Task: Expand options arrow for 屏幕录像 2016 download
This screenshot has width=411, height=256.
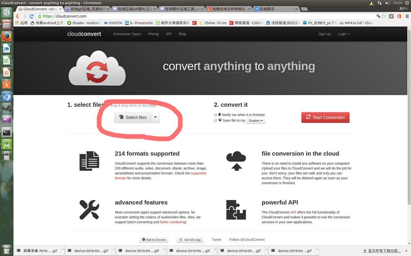Action: (x=63, y=250)
